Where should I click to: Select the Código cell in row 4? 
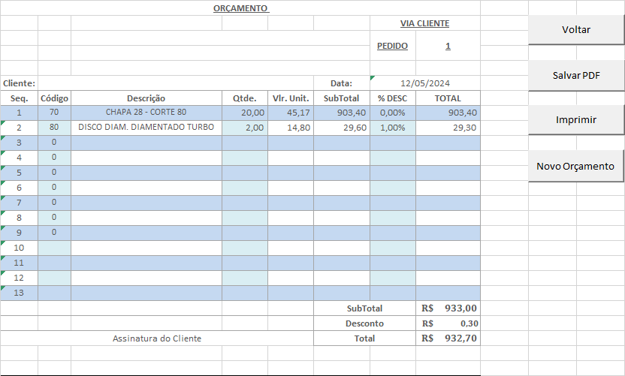[x=54, y=158]
